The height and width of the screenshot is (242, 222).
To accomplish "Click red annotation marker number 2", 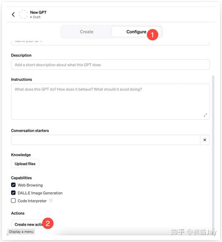I will 48,223.
